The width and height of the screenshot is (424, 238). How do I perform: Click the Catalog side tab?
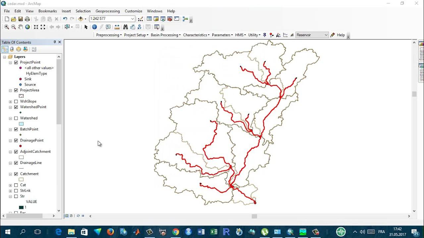(x=421, y=51)
